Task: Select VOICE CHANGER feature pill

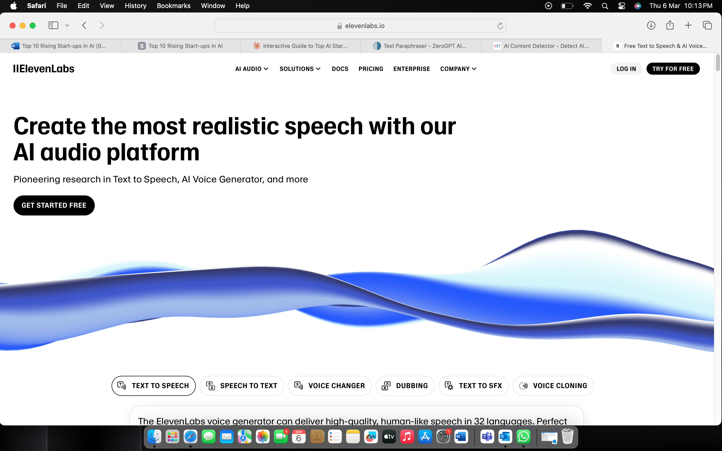Action: (330, 386)
